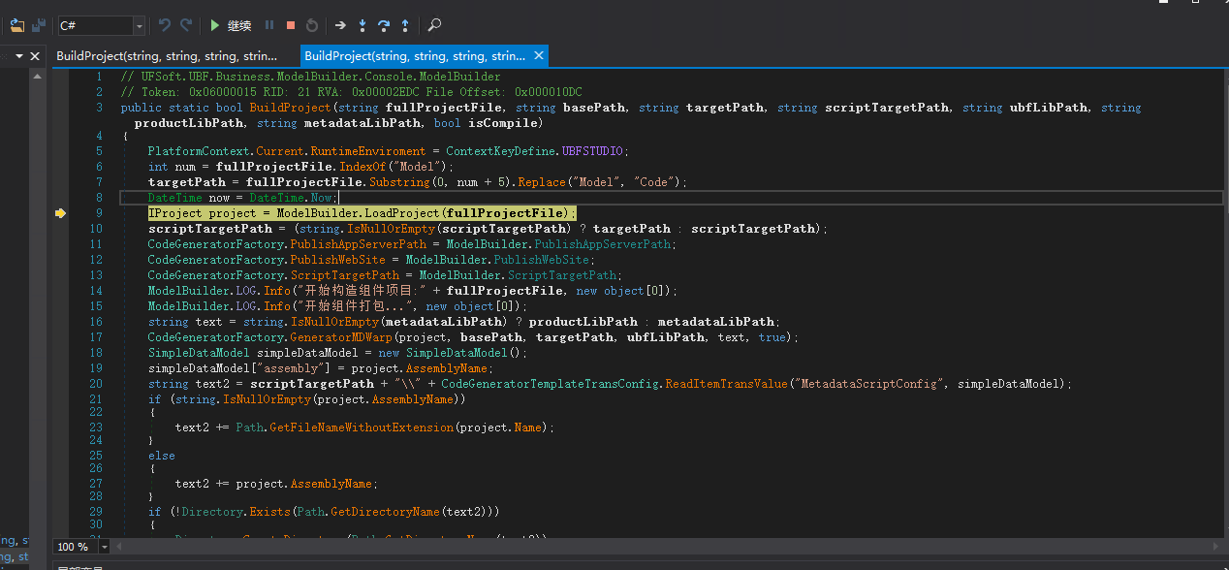This screenshot has width=1229, height=570.
Task: Restart the debugging session
Action: pos(312,25)
